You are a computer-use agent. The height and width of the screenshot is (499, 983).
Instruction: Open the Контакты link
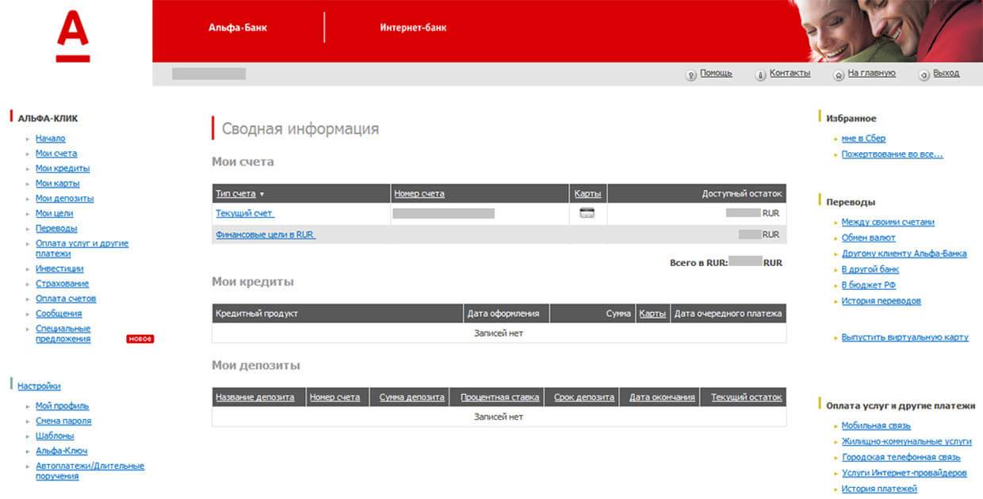pos(790,73)
